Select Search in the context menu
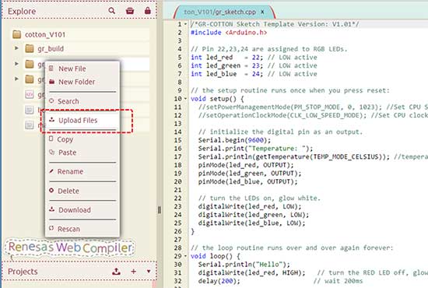428x288 pixels. [82, 101]
